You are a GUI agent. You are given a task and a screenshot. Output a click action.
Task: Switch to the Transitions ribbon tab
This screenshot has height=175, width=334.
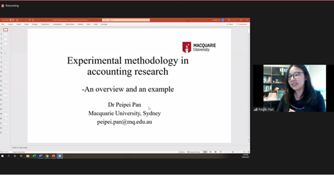pyautogui.click(x=45, y=24)
